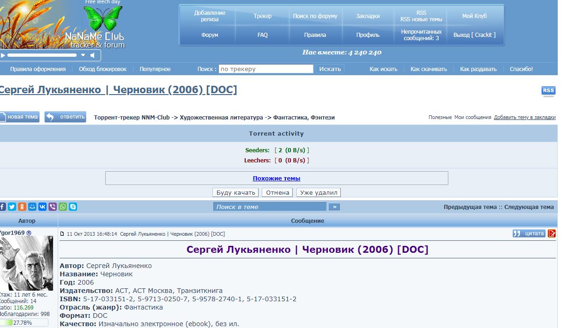561x328 pixels.
Task: Open the Мои сообщения link
Action: (473, 118)
